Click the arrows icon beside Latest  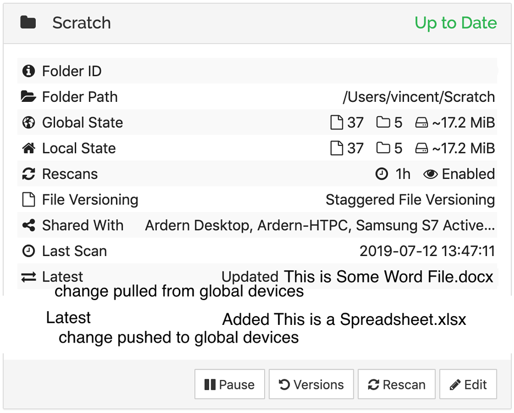click(x=29, y=277)
